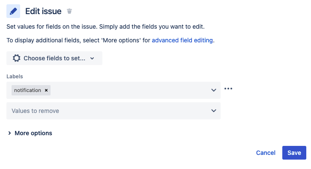Click the Labels field caption
This screenshot has width=311, height=169.
(15, 77)
